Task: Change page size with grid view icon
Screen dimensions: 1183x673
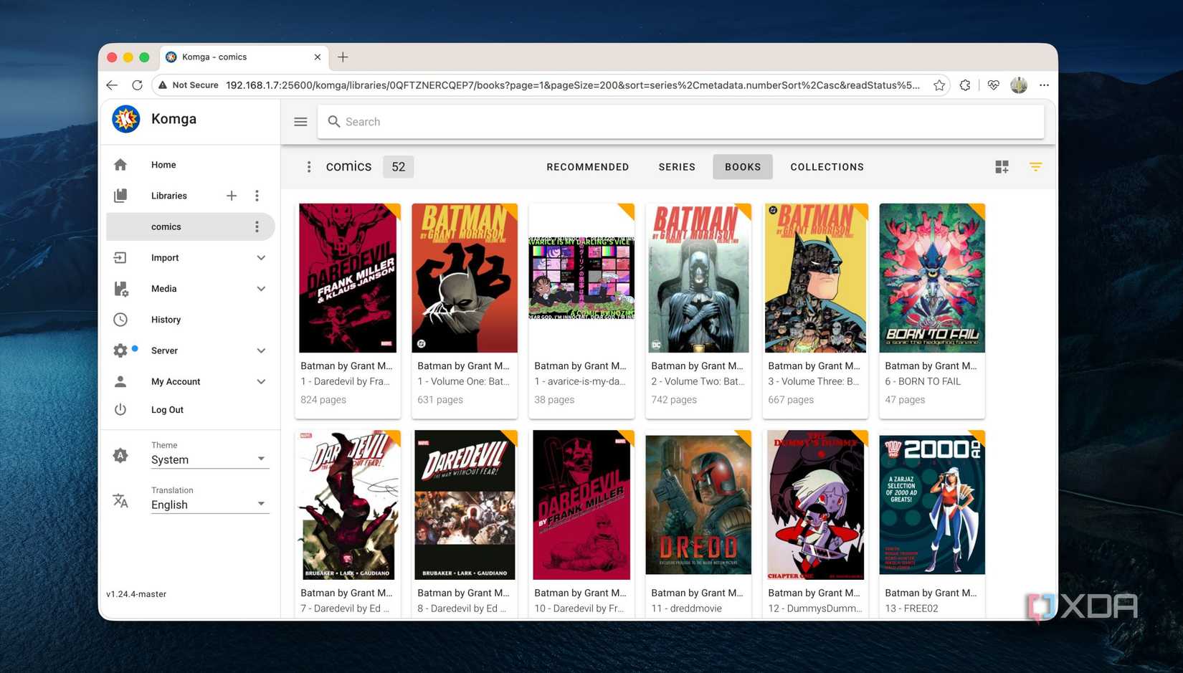Action: coord(1002,167)
